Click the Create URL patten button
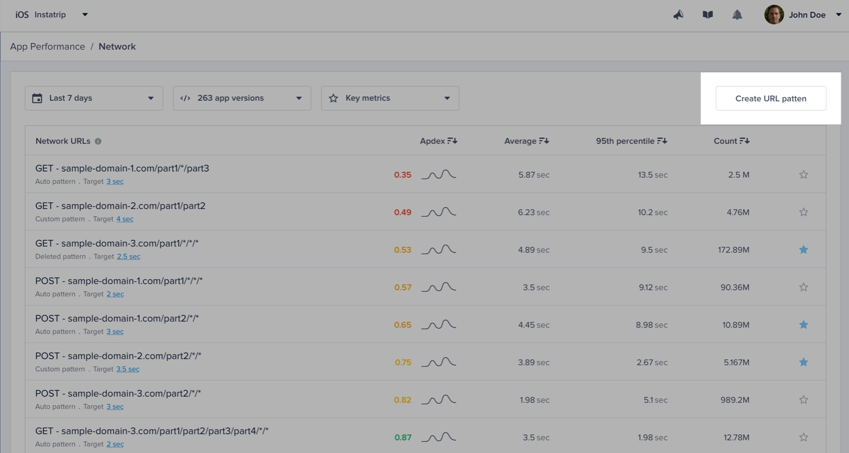This screenshot has width=849, height=453. (x=770, y=99)
